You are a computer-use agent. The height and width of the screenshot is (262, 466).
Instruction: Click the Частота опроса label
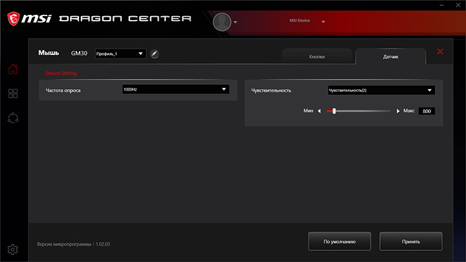tap(63, 91)
